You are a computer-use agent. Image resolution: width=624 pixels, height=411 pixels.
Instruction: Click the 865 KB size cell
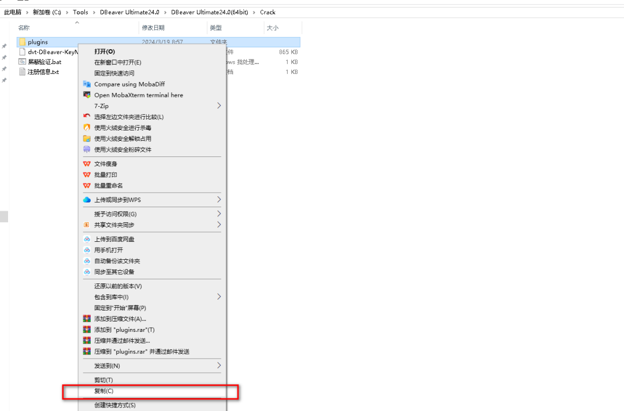click(x=288, y=52)
